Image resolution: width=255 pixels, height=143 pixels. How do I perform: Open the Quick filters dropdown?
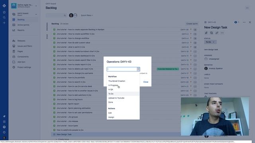tap(87, 15)
